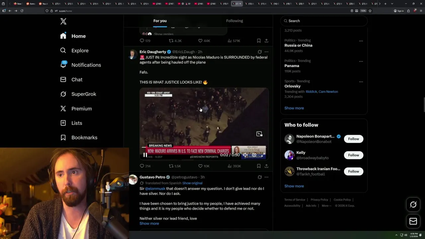Show more trends
This screenshot has width=425, height=239.
(x=294, y=108)
